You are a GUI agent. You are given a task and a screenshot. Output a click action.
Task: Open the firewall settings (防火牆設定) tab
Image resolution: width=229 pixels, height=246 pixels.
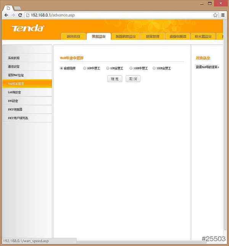[203, 37]
